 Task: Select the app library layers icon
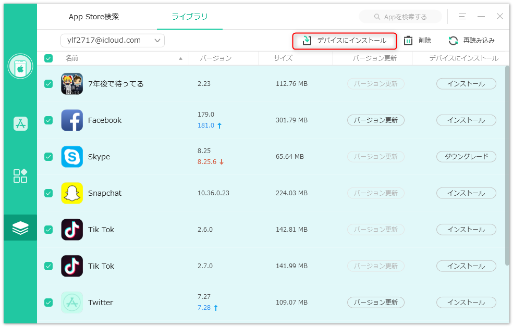point(20,228)
